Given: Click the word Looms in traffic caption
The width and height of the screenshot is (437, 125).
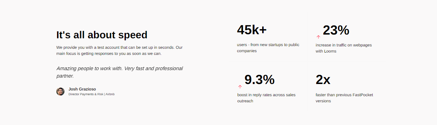Looking at the screenshot, I should pos(330,51).
